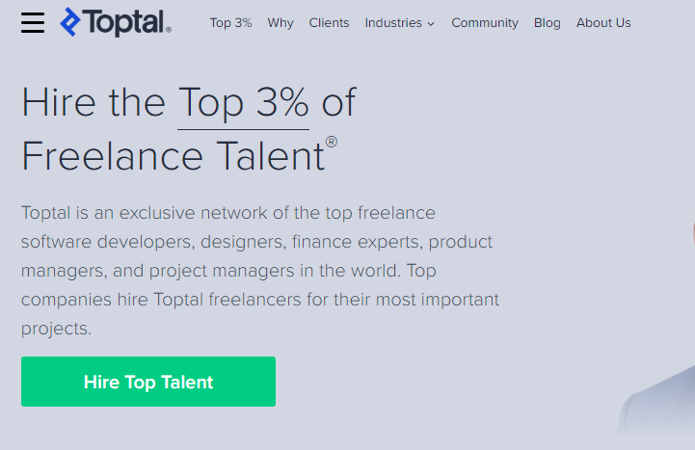Click the small registered mark beside Toptal logo

[169, 31]
